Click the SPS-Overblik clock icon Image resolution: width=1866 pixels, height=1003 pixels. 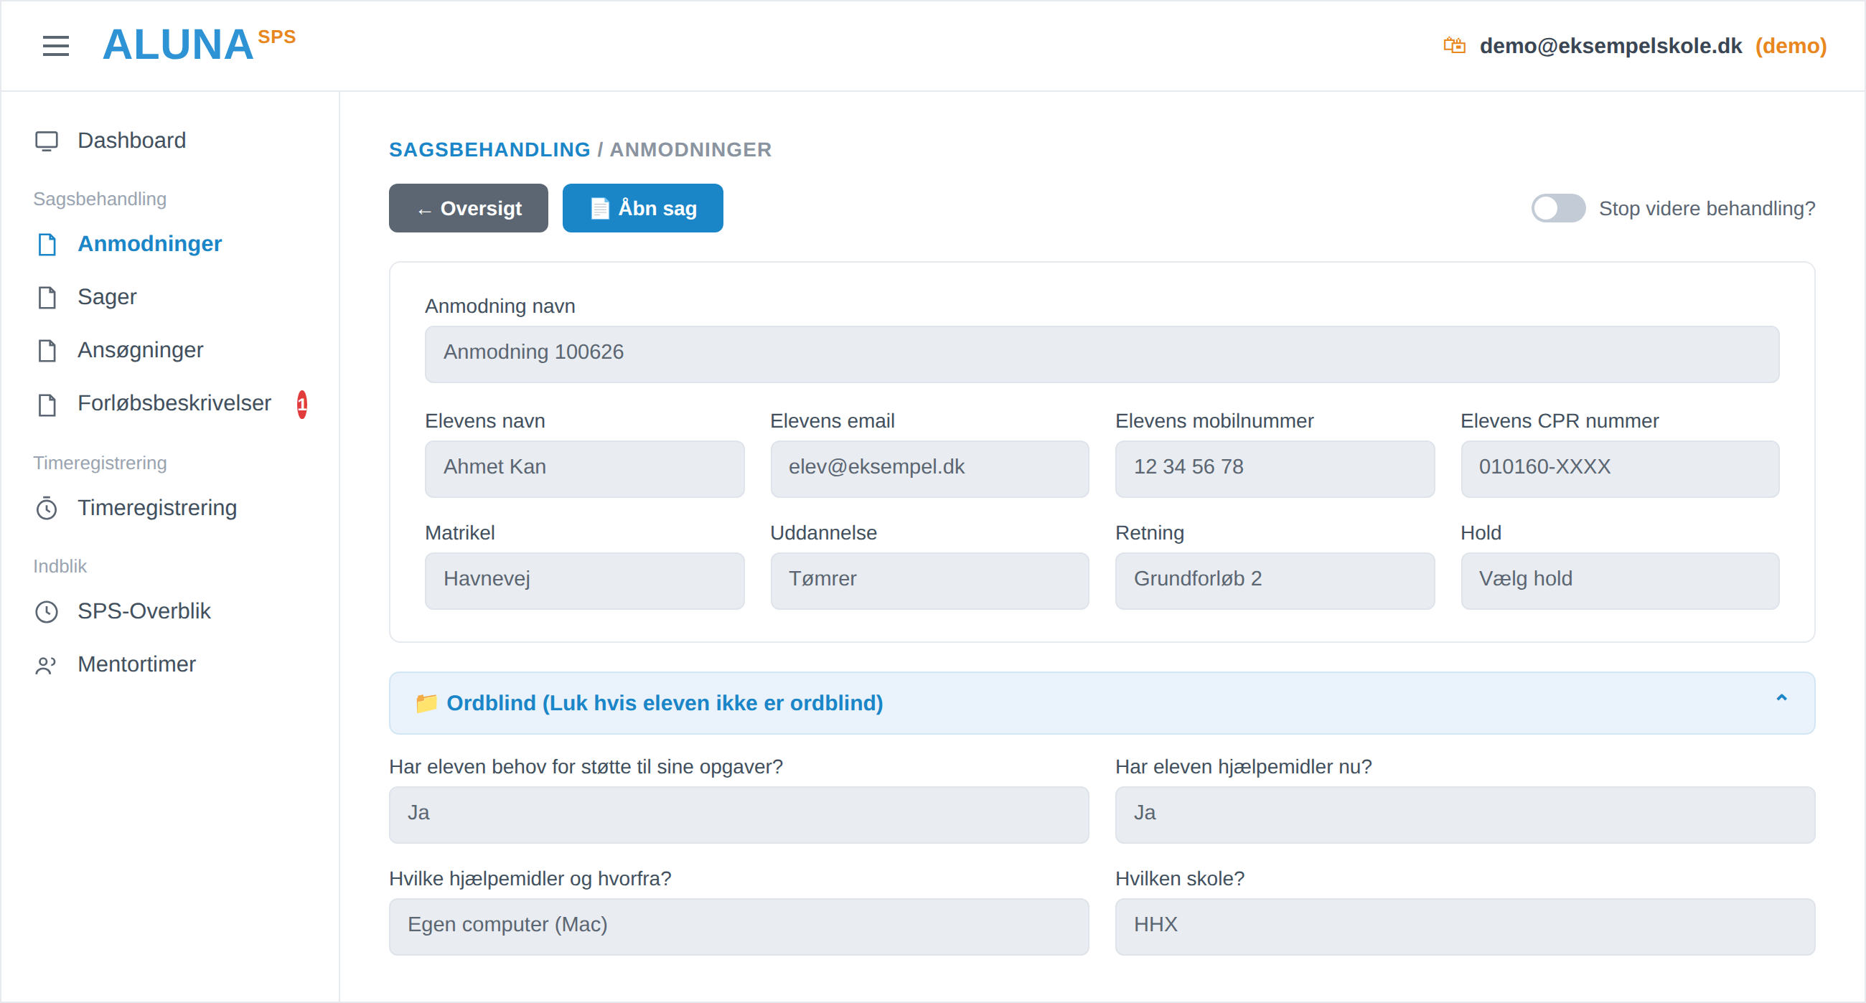(47, 612)
